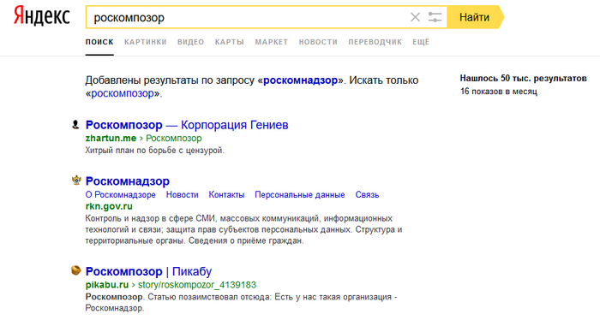
Task: Click the Роскомнадзор emblem favicon
Action: click(76, 180)
